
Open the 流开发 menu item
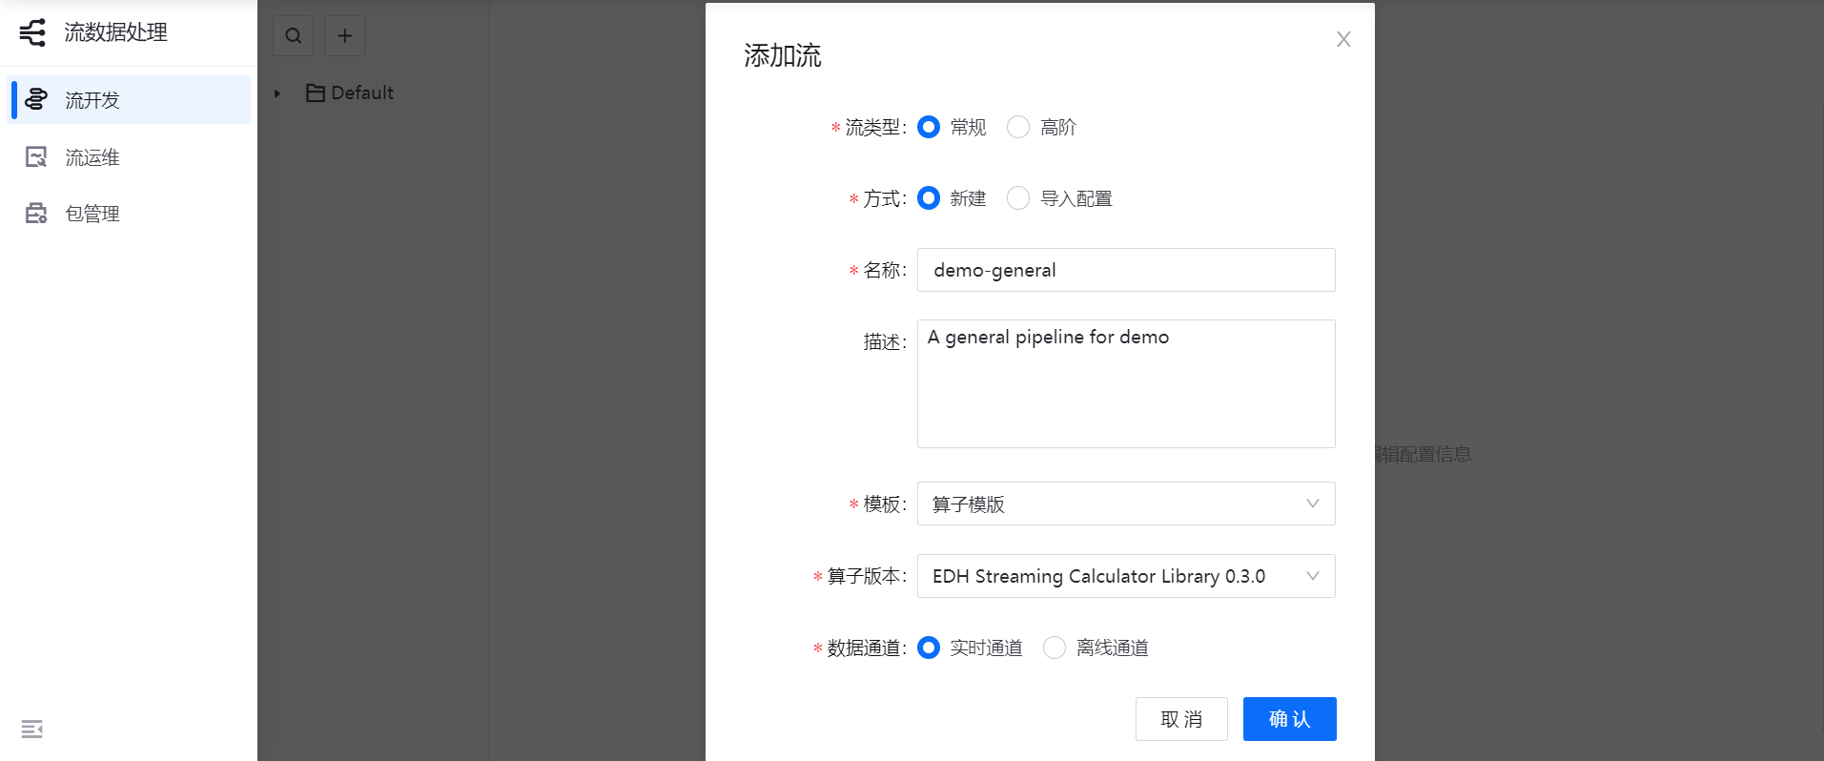[129, 99]
